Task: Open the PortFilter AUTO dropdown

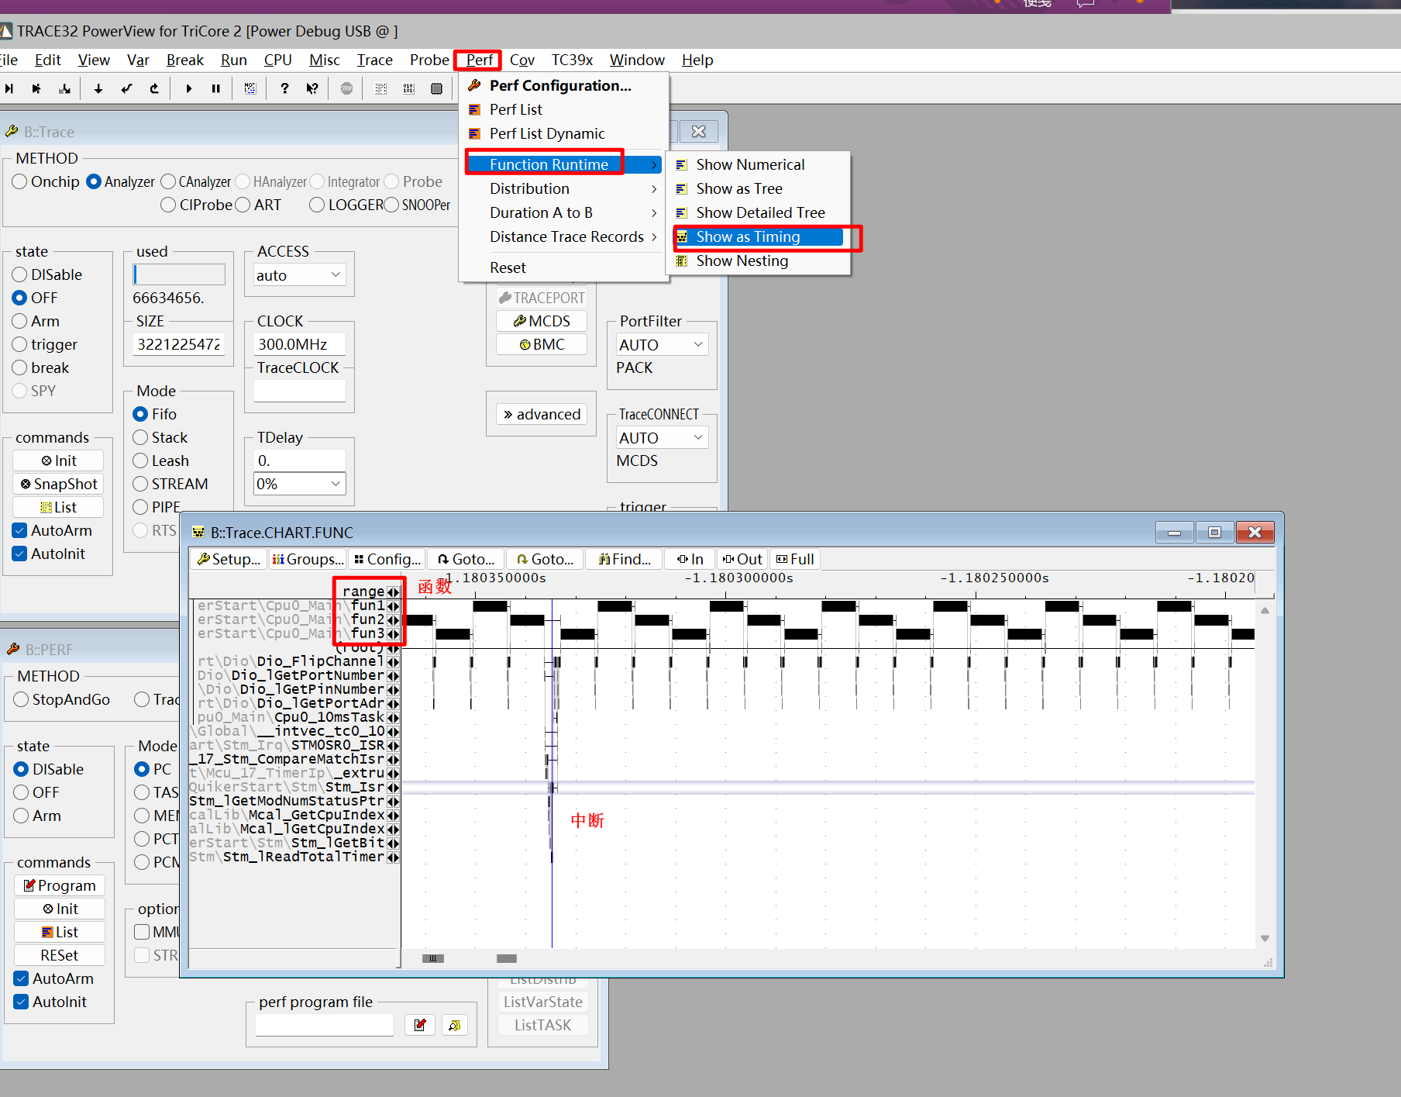Action: tap(662, 344)
